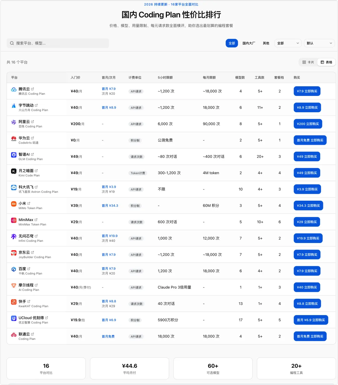Image resolution: width=338 pixels, height=385 pixels.
Task: Click the MiniMax logo icon
Action: pyautogui.click(x=14, y=220)
